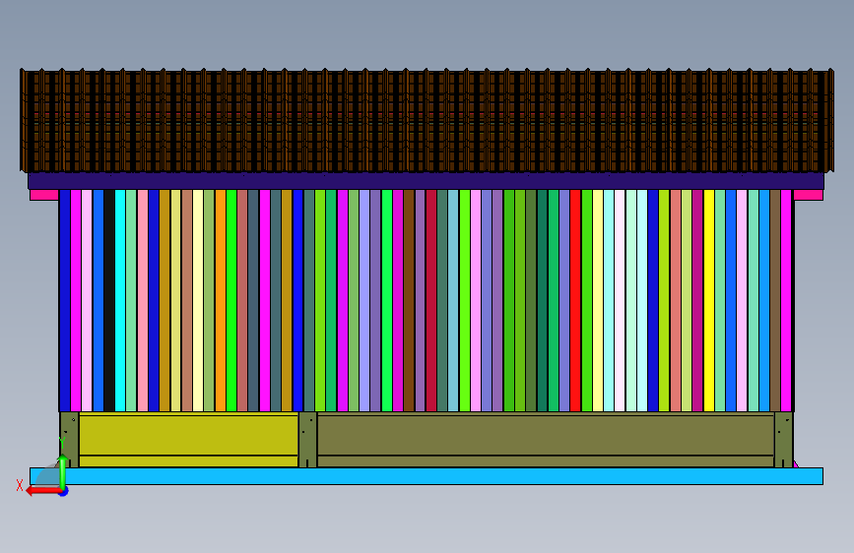
Task: Select the right olive corner post
Action: click(x=784, y=440)
